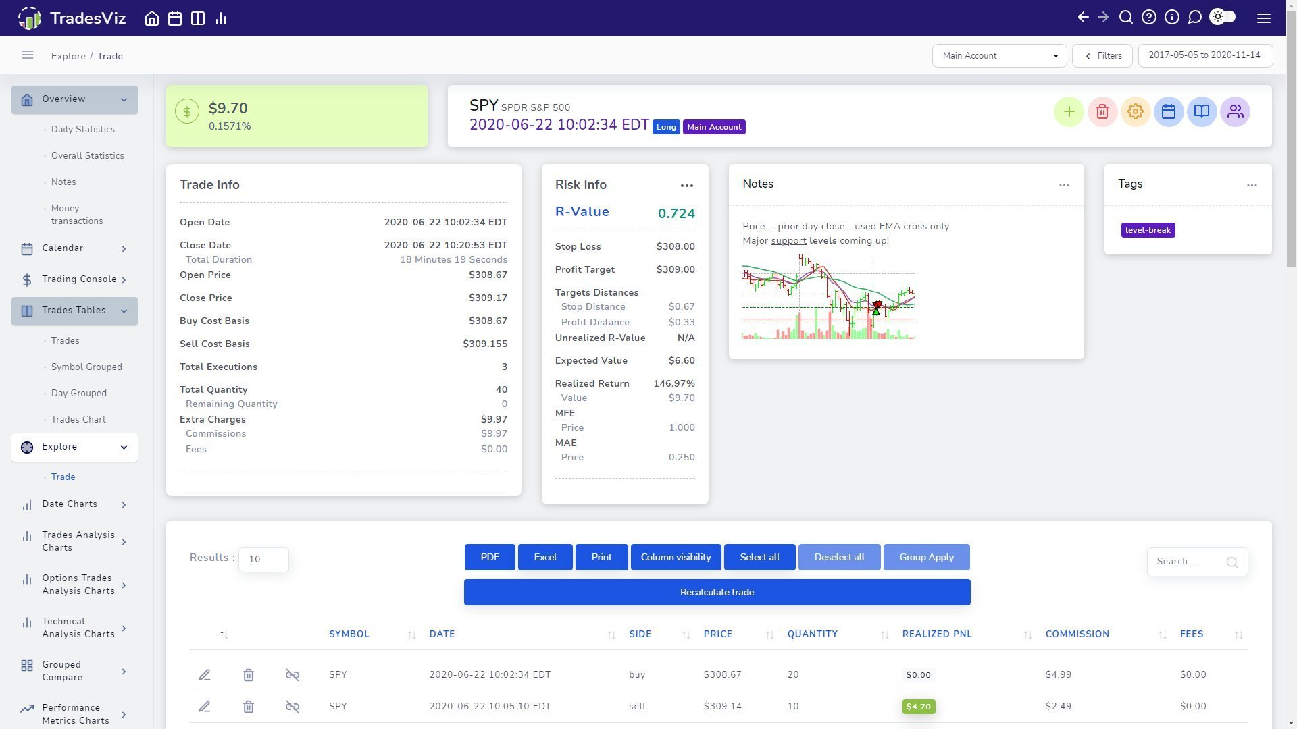Image resolution: width=1297 pixels, height=729 pixels.
Task: Toggle the left sidebar hamburger
Action: tap(28, 55)
